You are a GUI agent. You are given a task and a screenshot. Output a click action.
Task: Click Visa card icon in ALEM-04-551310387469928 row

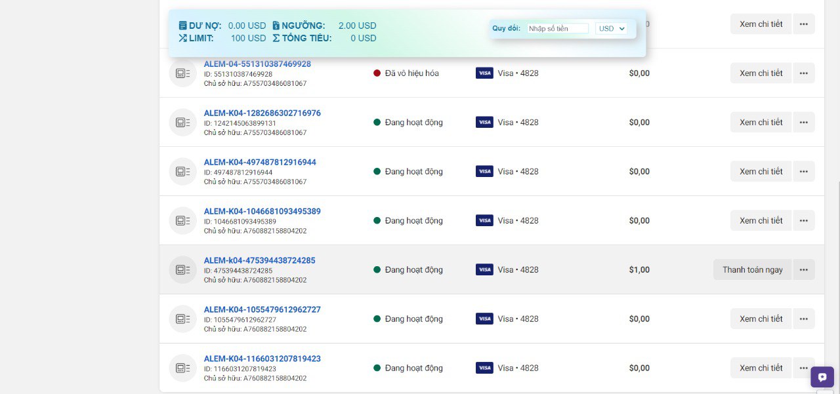point(484,73)
